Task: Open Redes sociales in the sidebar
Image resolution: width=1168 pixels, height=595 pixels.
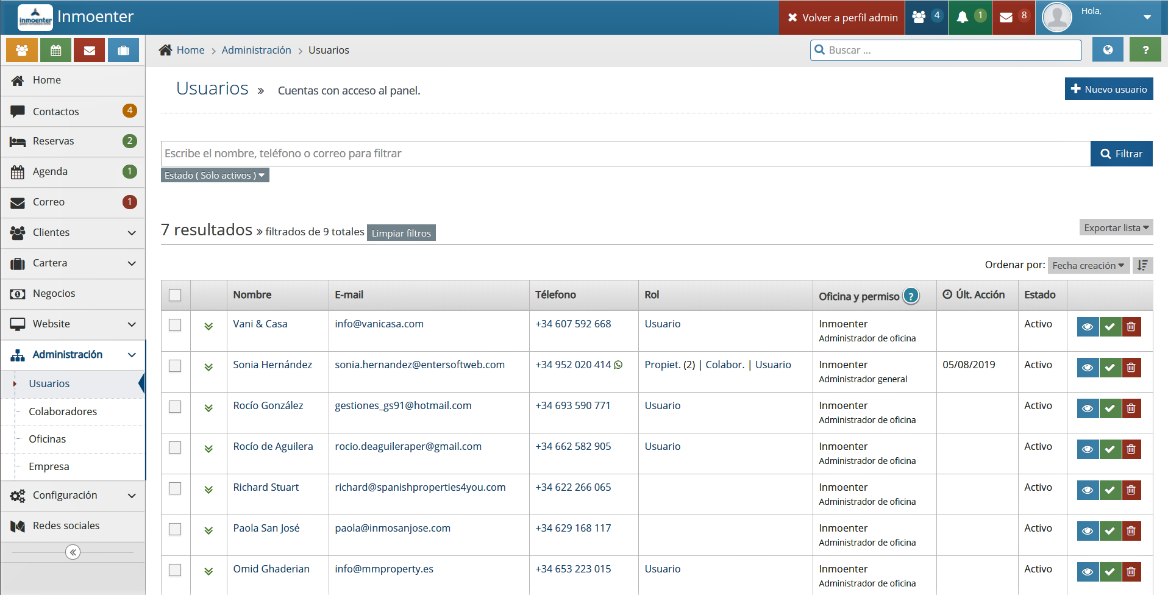Action: 73,526
